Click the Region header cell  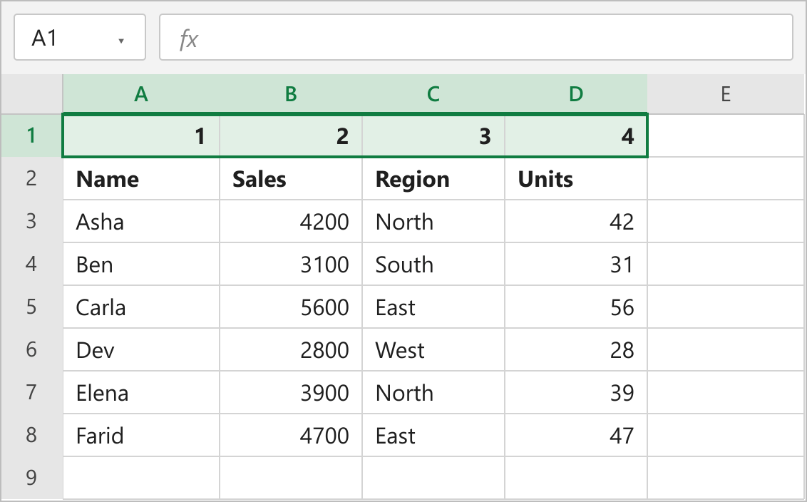pos(433,178)
